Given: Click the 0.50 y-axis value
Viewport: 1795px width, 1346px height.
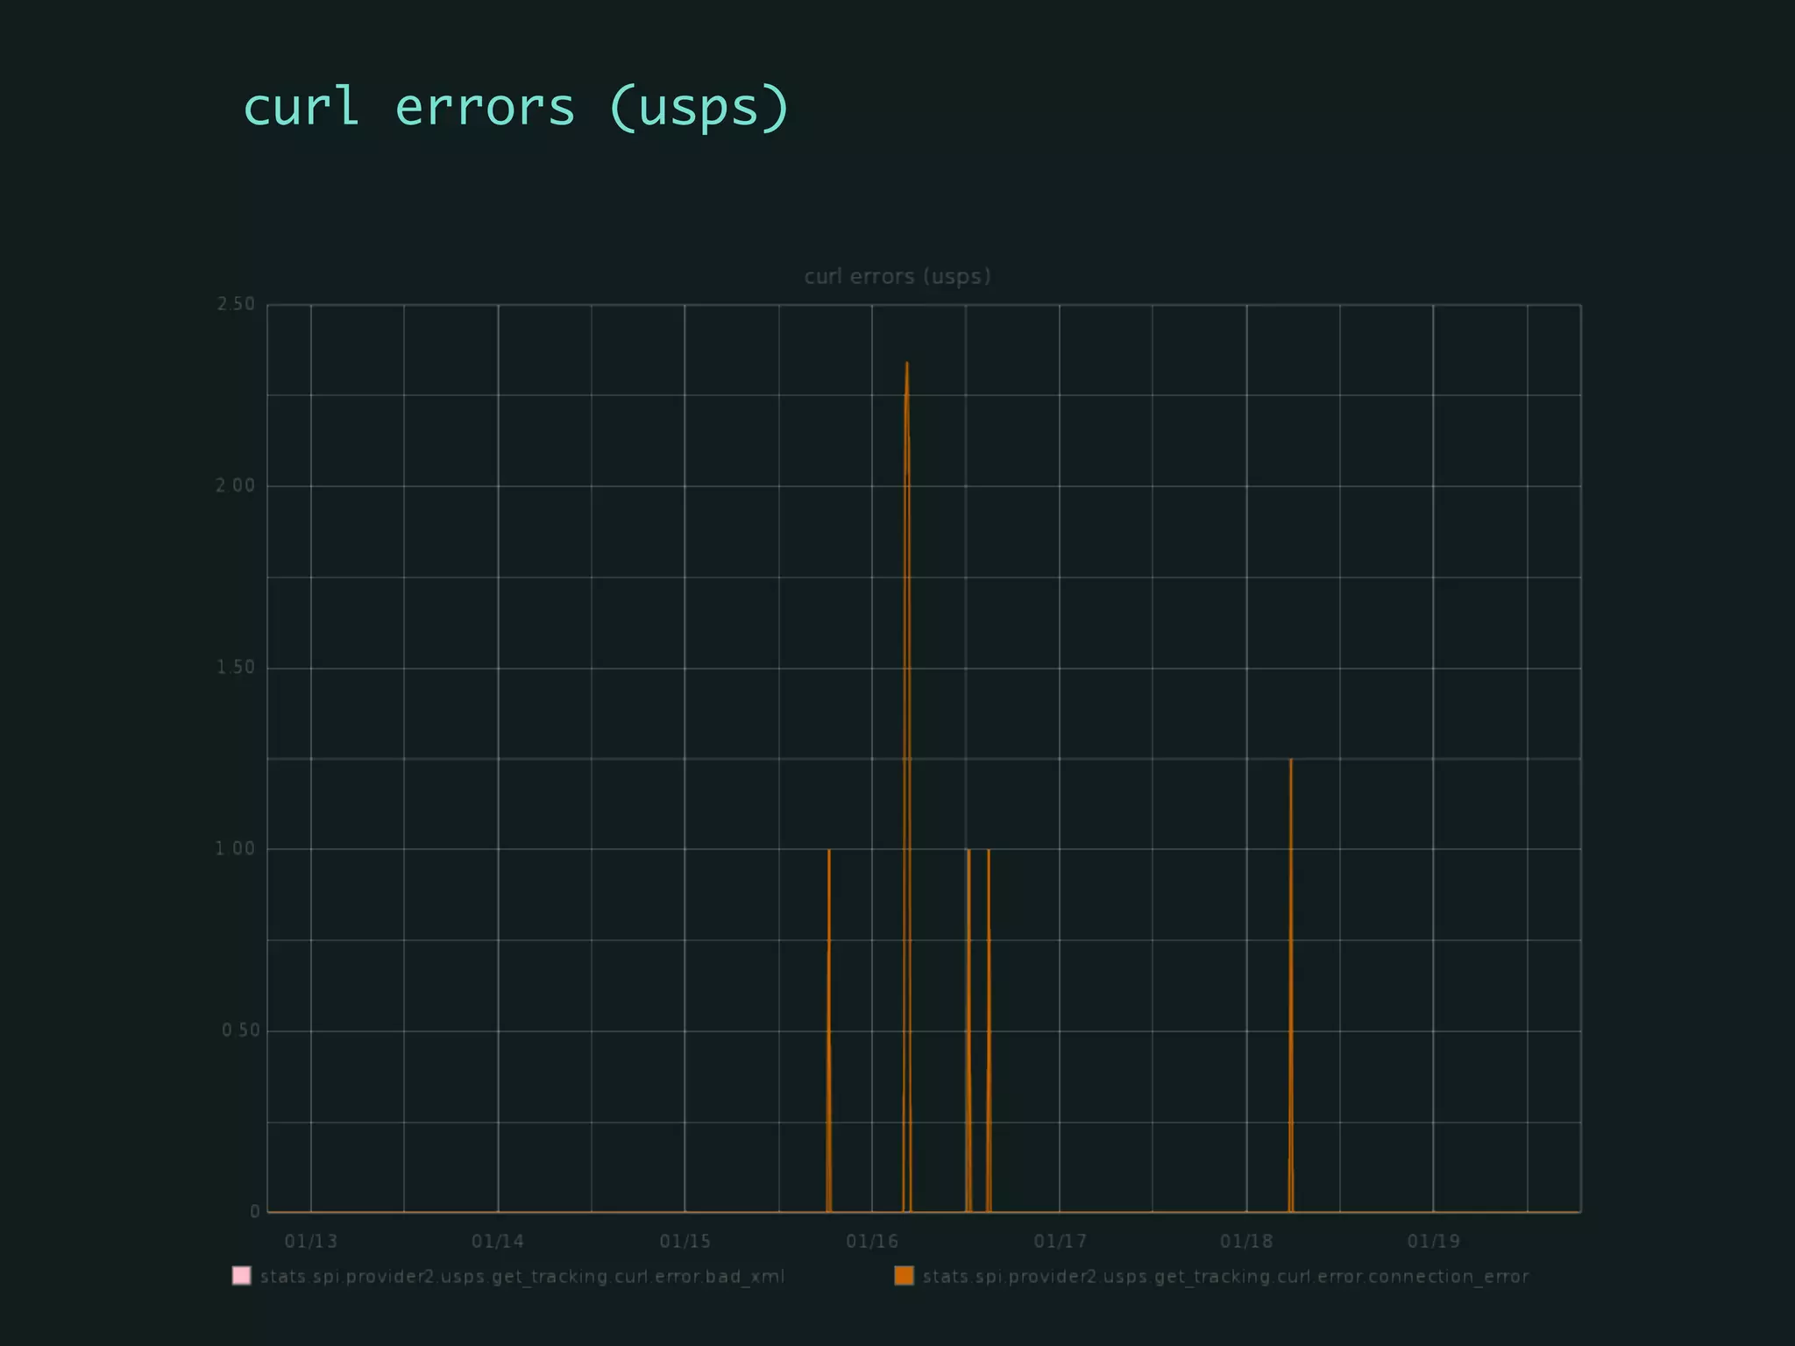Looking at the screenshot, I should 240,1031.
